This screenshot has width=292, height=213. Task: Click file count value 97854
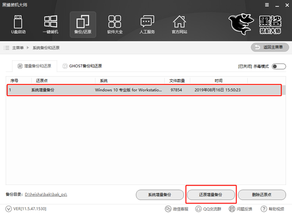[x=176, y=90]
